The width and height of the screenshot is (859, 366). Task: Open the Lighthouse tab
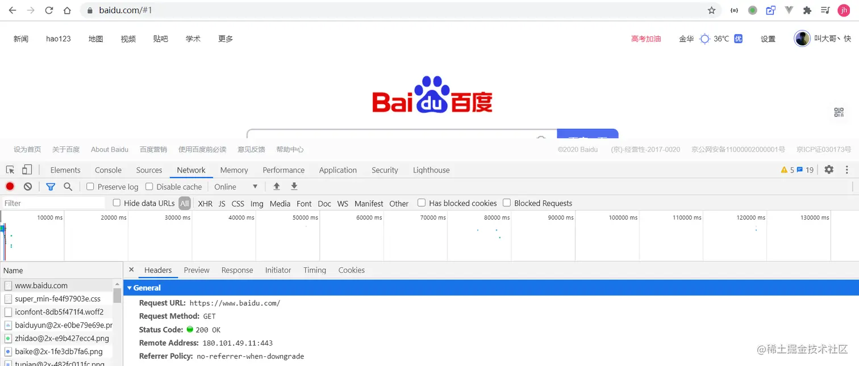[x=431, y=170]
